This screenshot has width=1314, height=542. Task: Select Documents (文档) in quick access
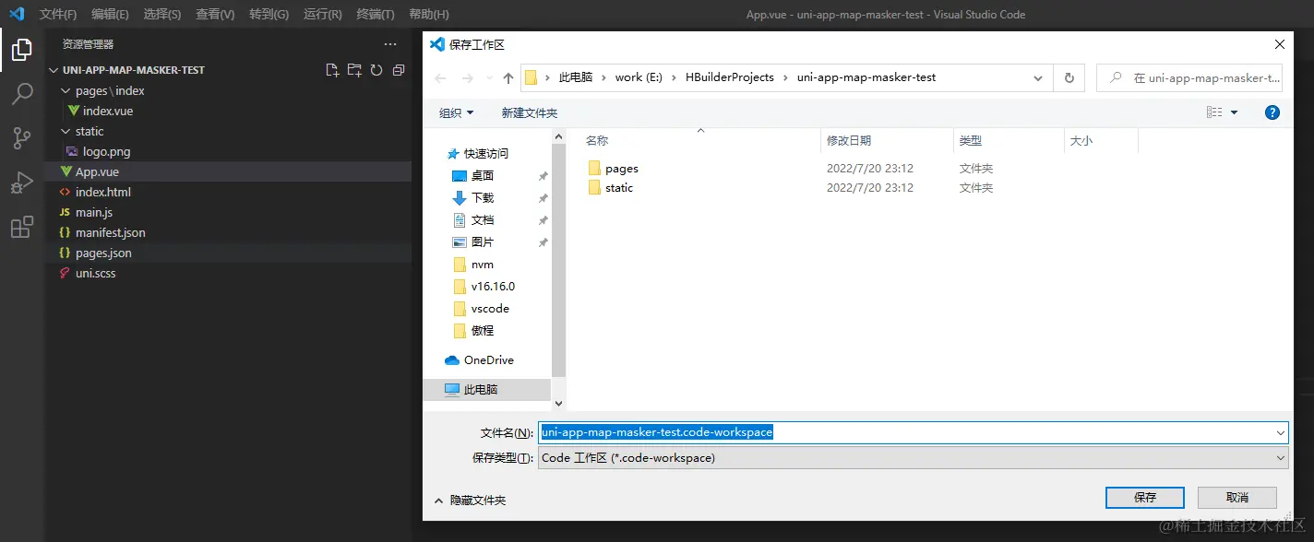tap(483, 219)
